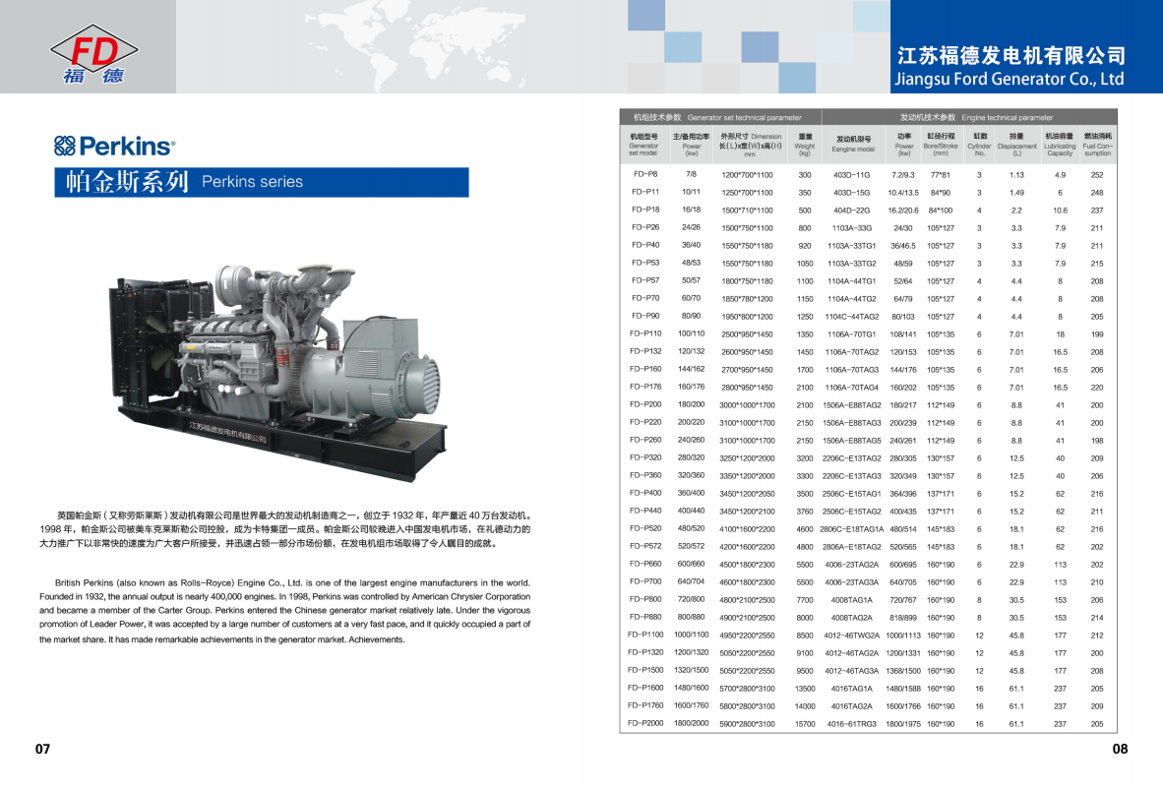Select the 帕金斯系列 Perkins series banner

point(261,182)
